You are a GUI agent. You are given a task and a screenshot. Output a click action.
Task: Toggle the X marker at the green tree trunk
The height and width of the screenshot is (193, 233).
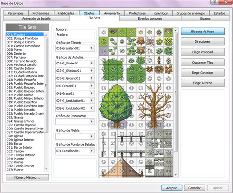[x=113, y=125]
